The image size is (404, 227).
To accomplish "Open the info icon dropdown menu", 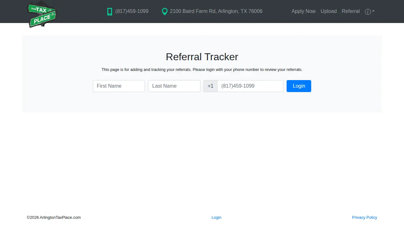I will point(370,12).
